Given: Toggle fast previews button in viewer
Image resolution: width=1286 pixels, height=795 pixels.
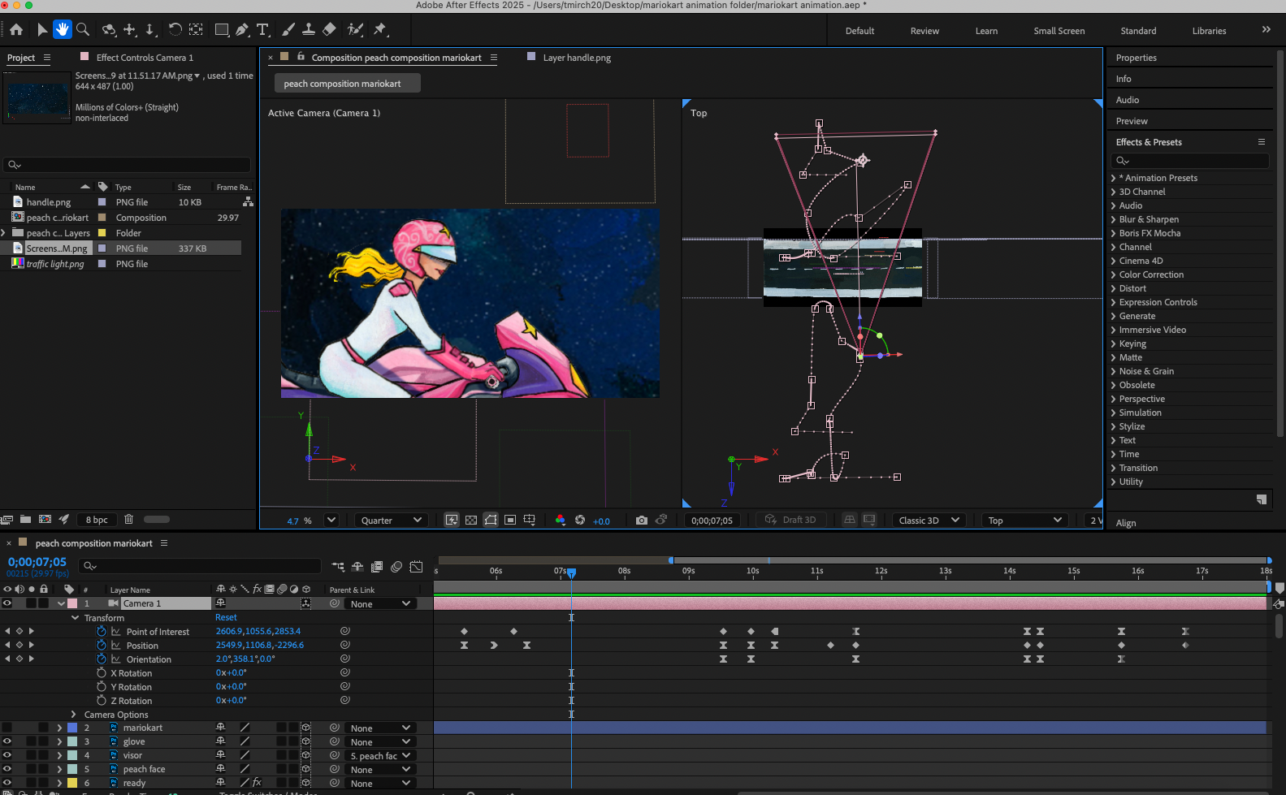Looking at the screenshot, I should pos(452,521).
